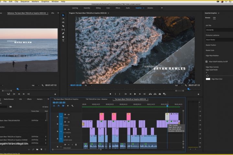Hide the B-CAMERA track eye
233x155 pixels.
69,129
